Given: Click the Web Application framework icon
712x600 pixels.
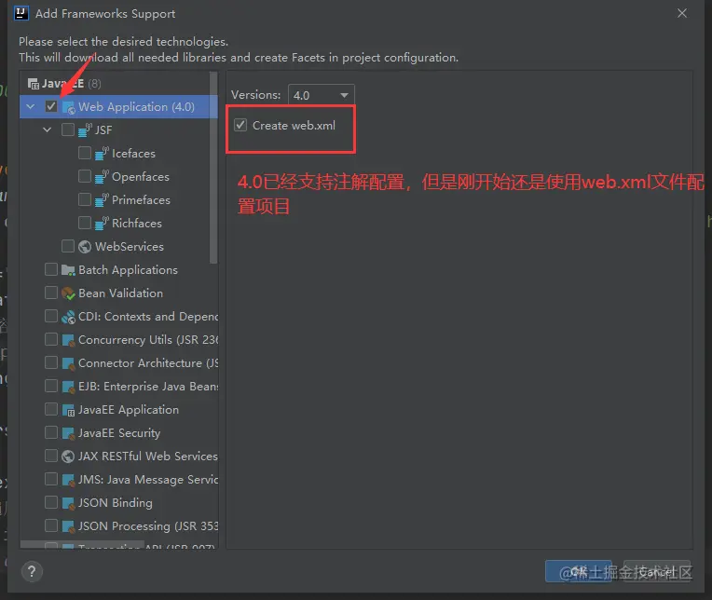Looking at the screenshot, I should (x=68, y=107).
